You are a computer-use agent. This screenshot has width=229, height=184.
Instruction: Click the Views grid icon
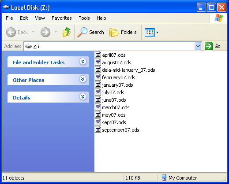pyautogui.click(x=150, y=32)
